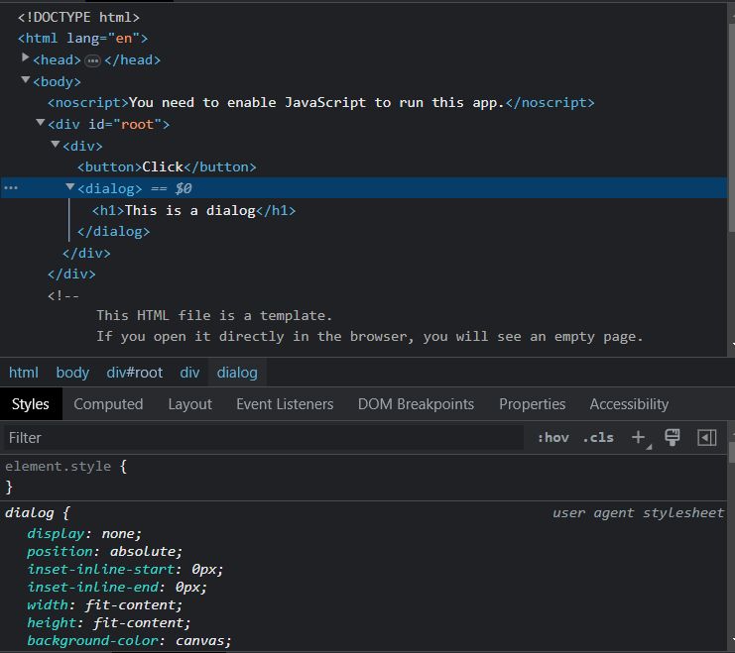Open the Accessibility tab

point(629,404)
